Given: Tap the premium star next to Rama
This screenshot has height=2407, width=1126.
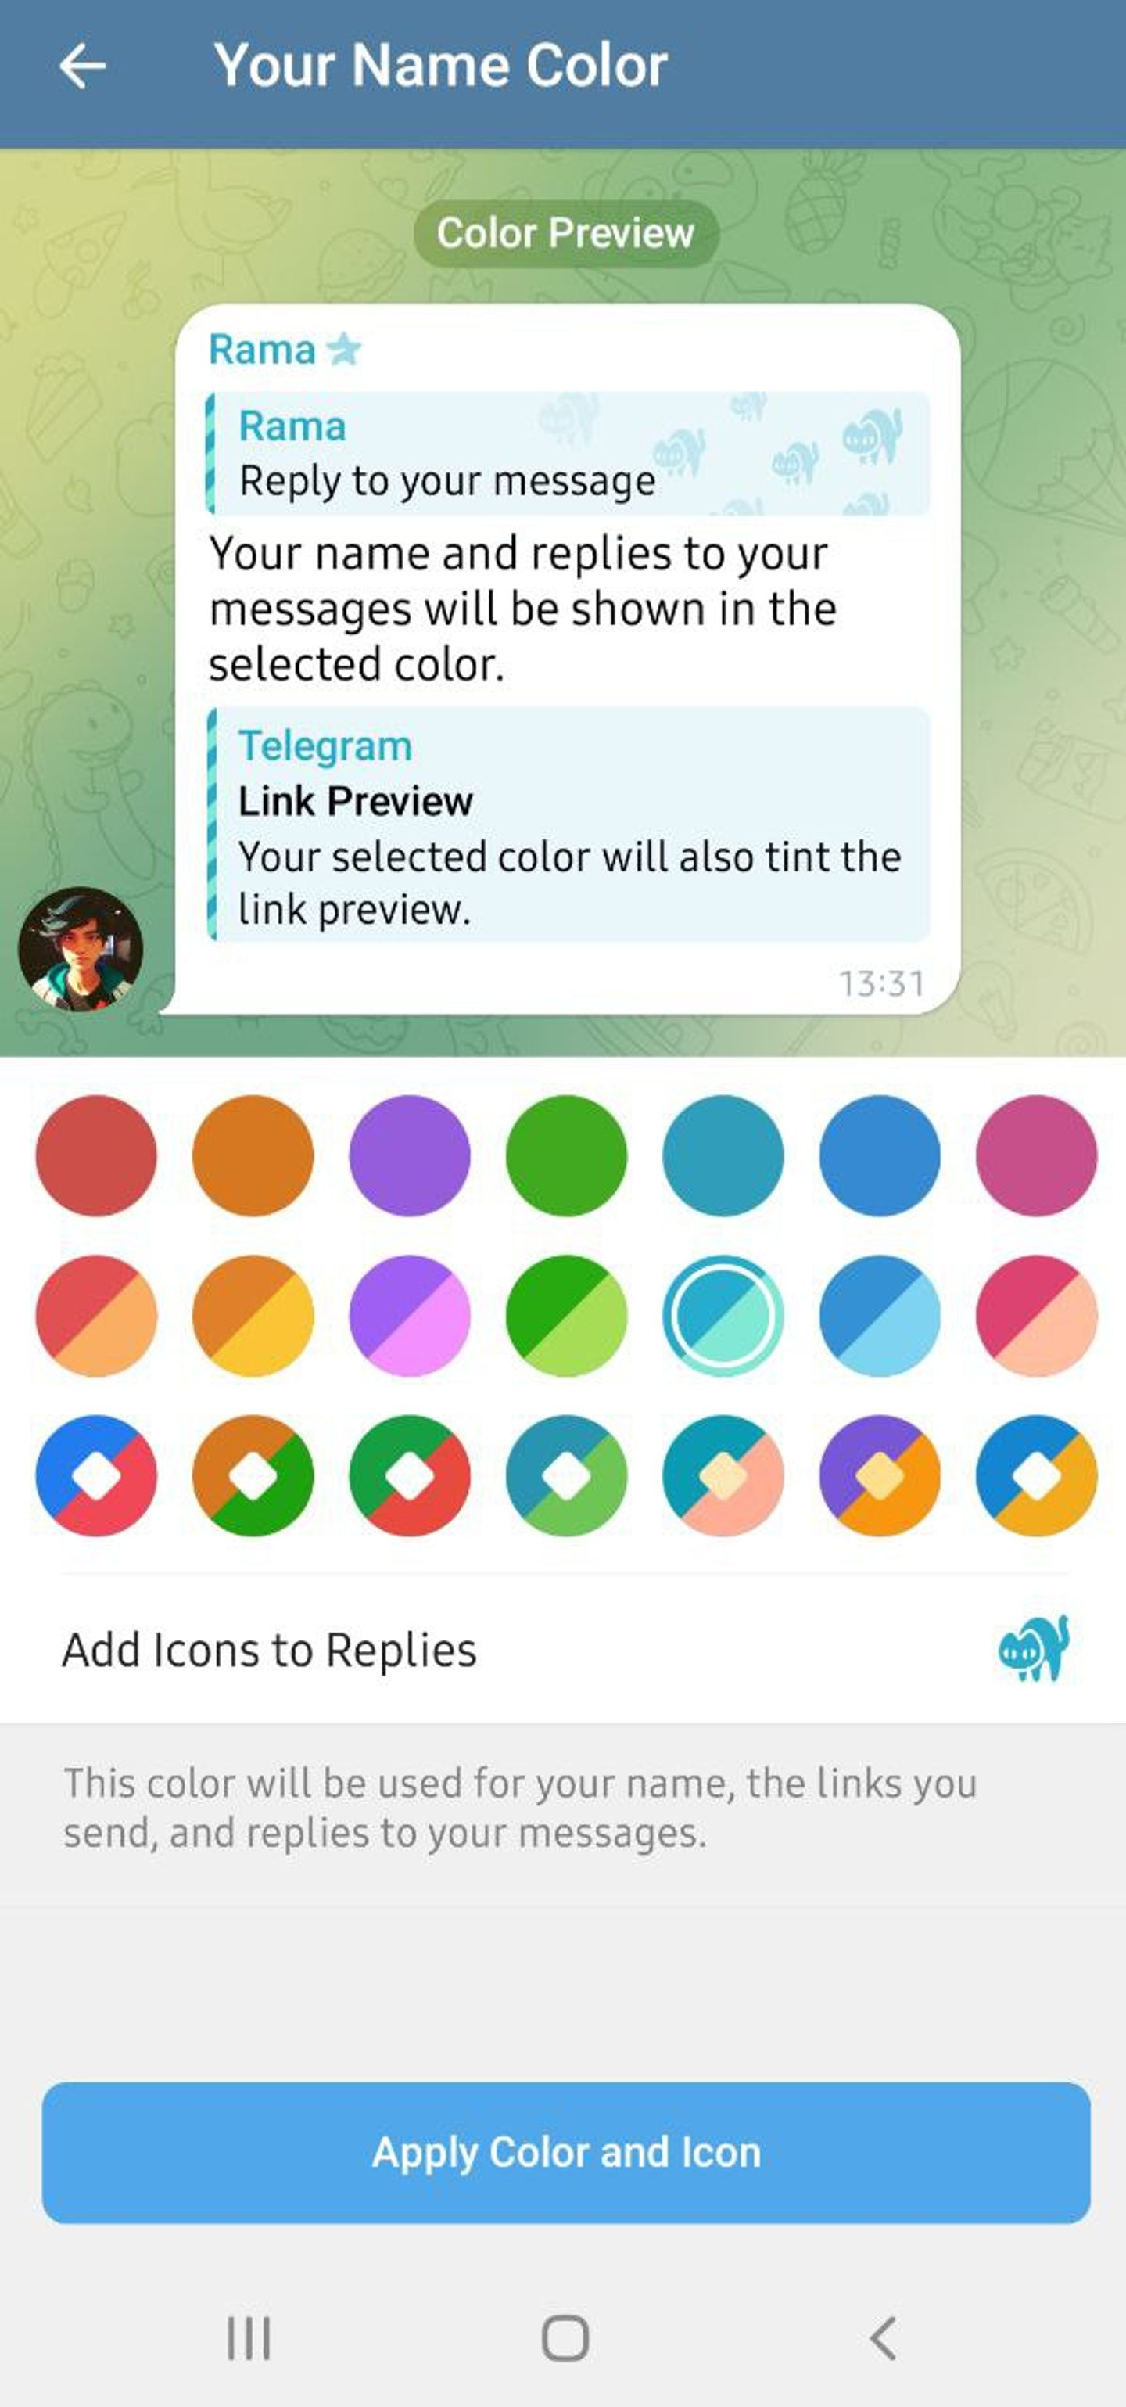Looking at the screenshot, I should click(343, 350).
